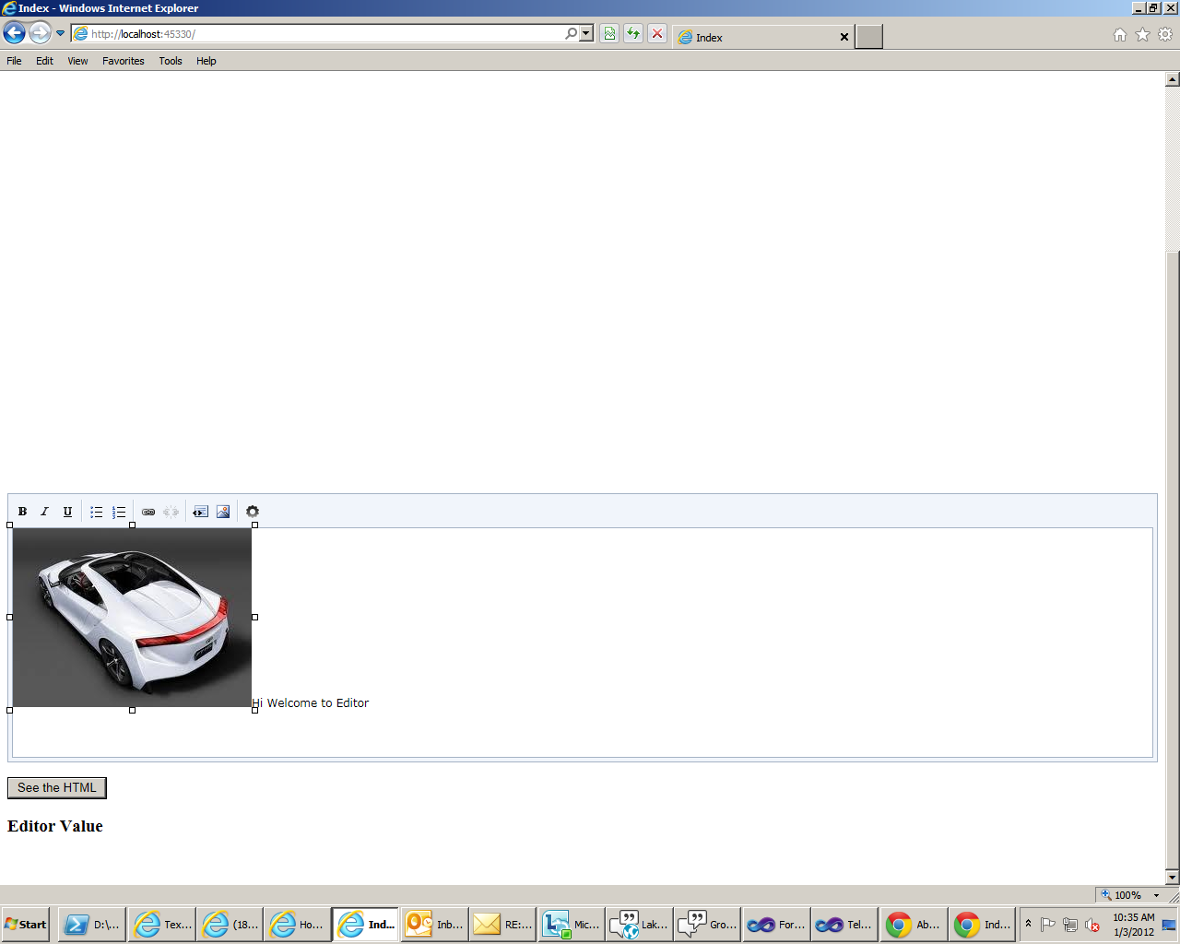Click the insert image icon in the editor

223,512
